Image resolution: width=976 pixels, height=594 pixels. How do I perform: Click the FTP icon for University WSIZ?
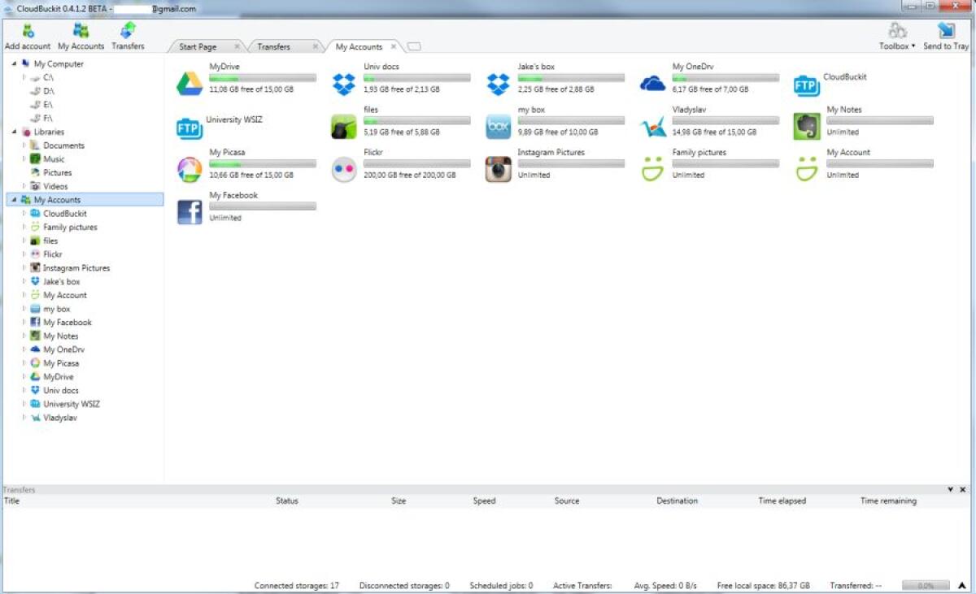click(x=189, y=127)
